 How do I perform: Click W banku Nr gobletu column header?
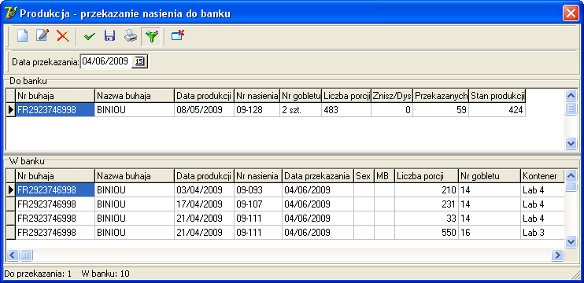pos(490,176)
